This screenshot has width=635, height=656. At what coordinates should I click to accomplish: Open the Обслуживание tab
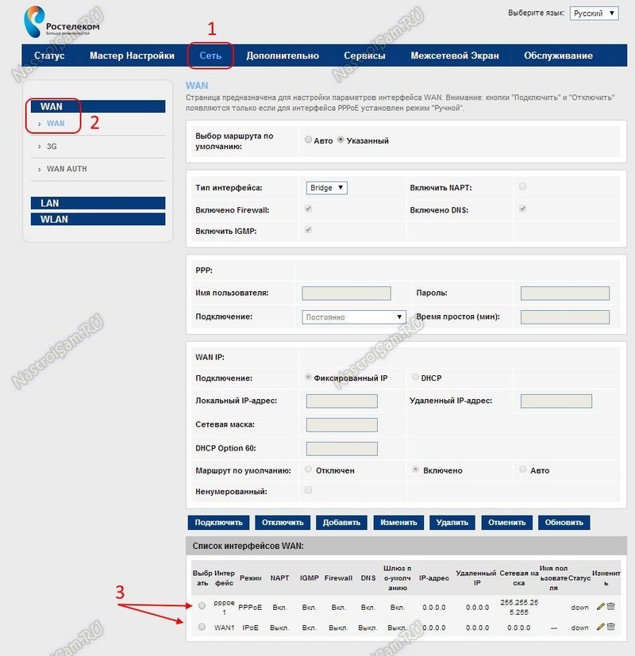[x=558, y=56]
